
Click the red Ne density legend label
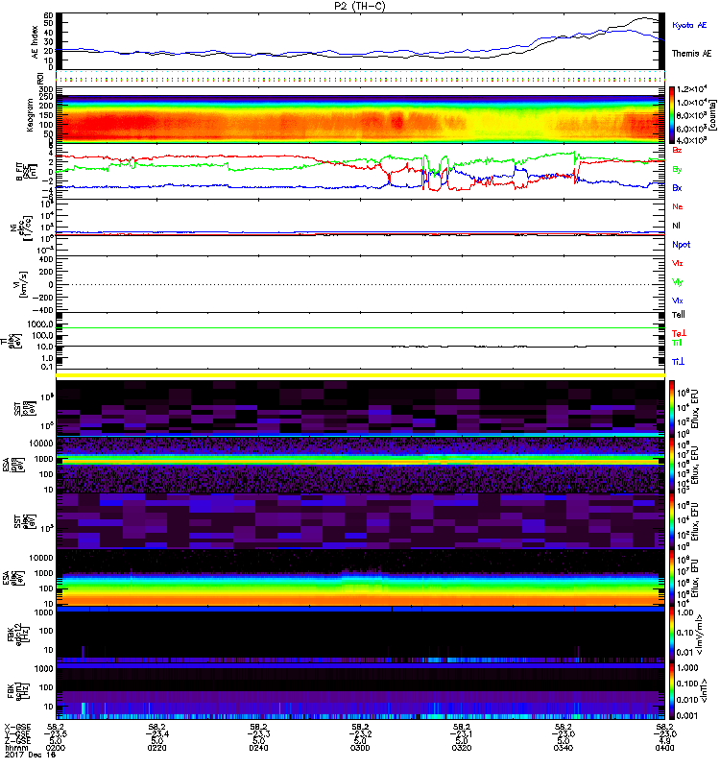click(x=678, y=206)
